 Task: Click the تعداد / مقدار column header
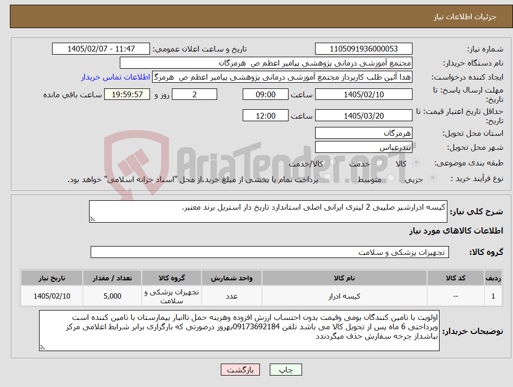[x=112, y=278]
